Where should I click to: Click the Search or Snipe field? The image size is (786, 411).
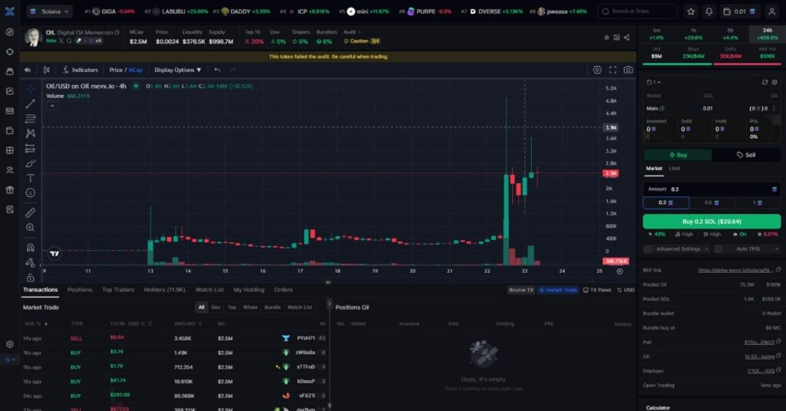pyautogui.click(x=637, y=11)
